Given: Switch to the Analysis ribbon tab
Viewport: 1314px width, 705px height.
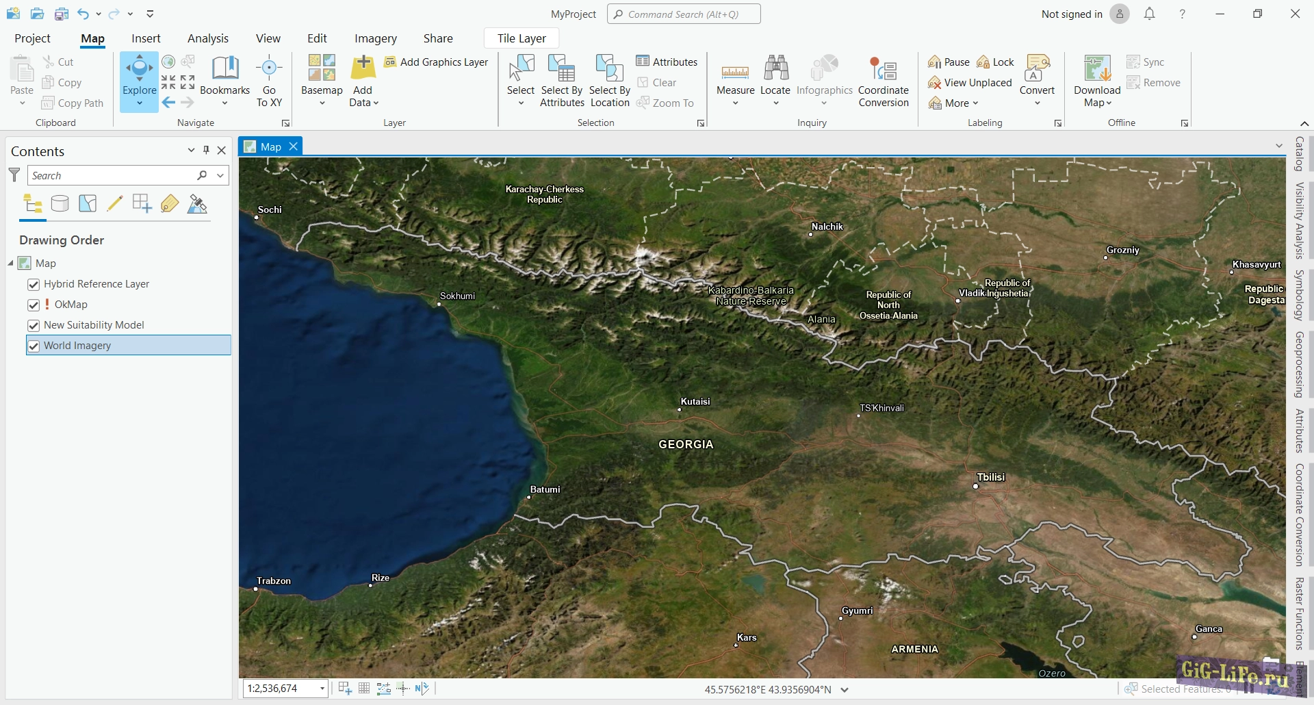Looking at the screenshot, I should [x=208, y=38].
